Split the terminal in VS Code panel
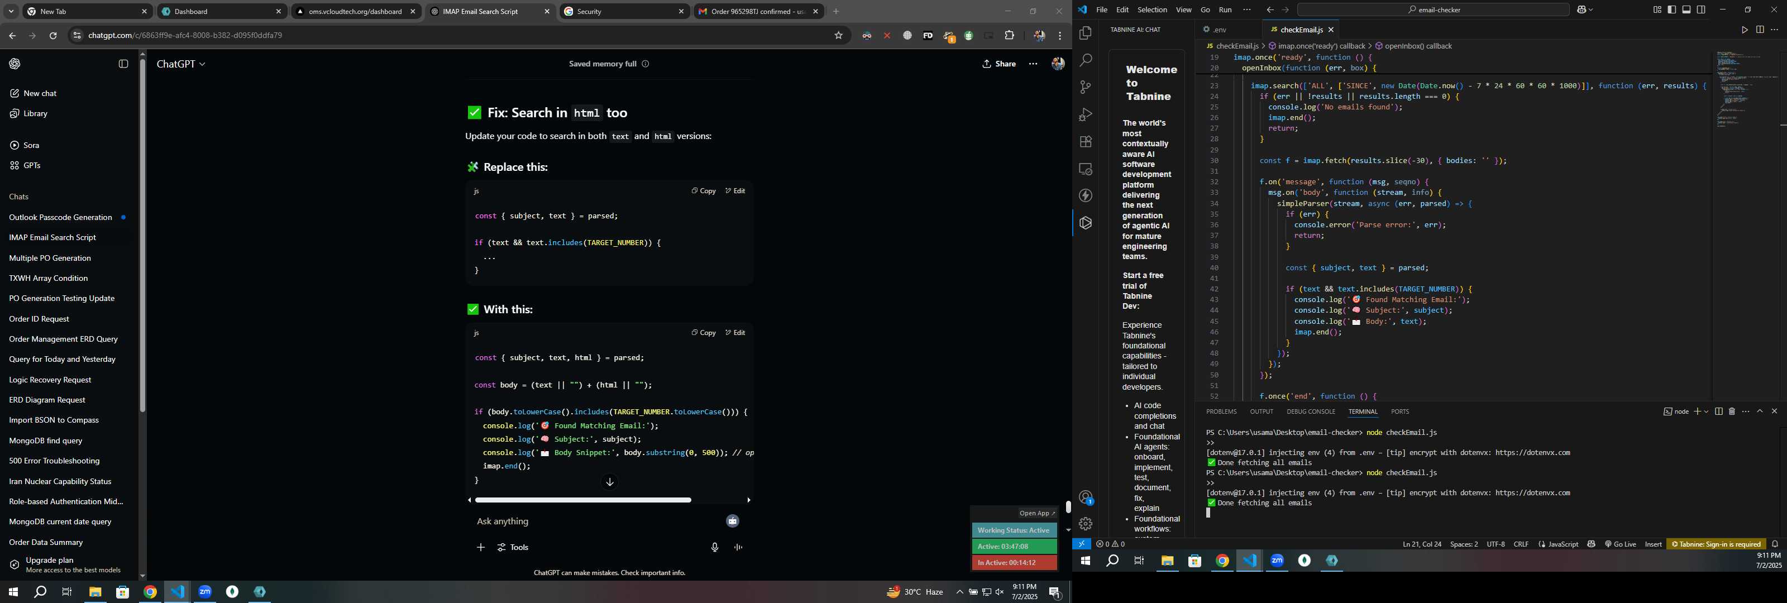The height and width of the screenshot is (603, 1787). [x=1718, y=411]
